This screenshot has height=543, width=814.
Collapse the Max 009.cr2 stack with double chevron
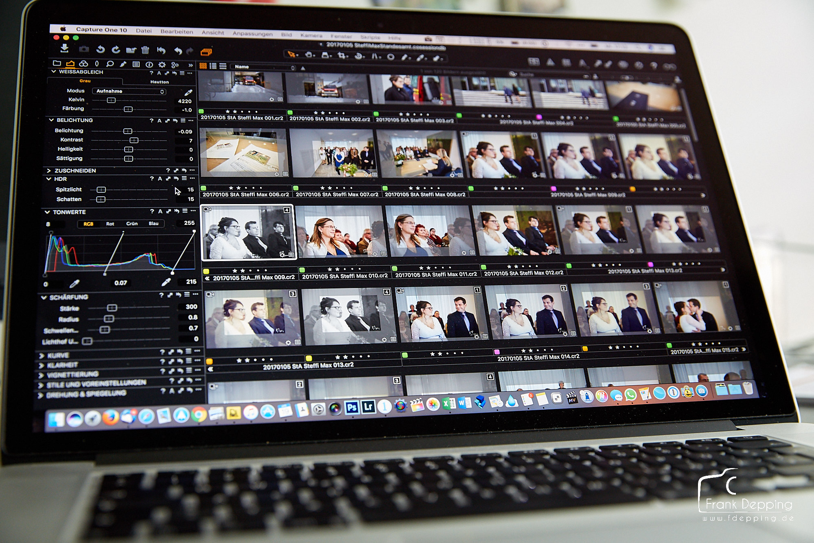[207, 279]
